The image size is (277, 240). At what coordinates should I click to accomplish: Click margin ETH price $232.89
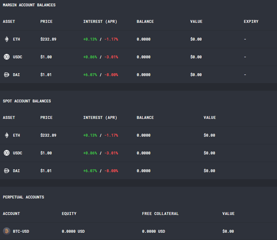point(48,39)
